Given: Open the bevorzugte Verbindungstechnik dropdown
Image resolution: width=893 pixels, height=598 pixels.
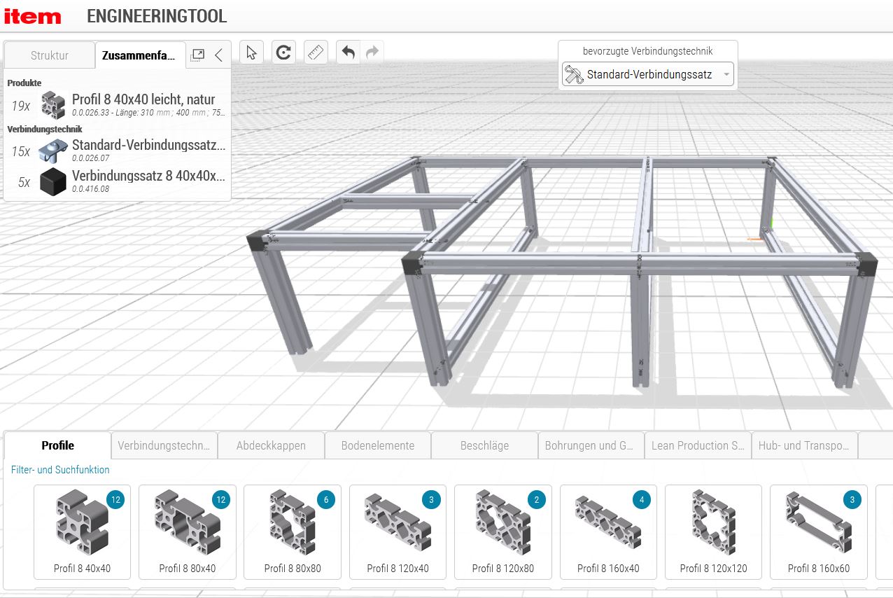Looking at the screenshot, I should (647, 74).
